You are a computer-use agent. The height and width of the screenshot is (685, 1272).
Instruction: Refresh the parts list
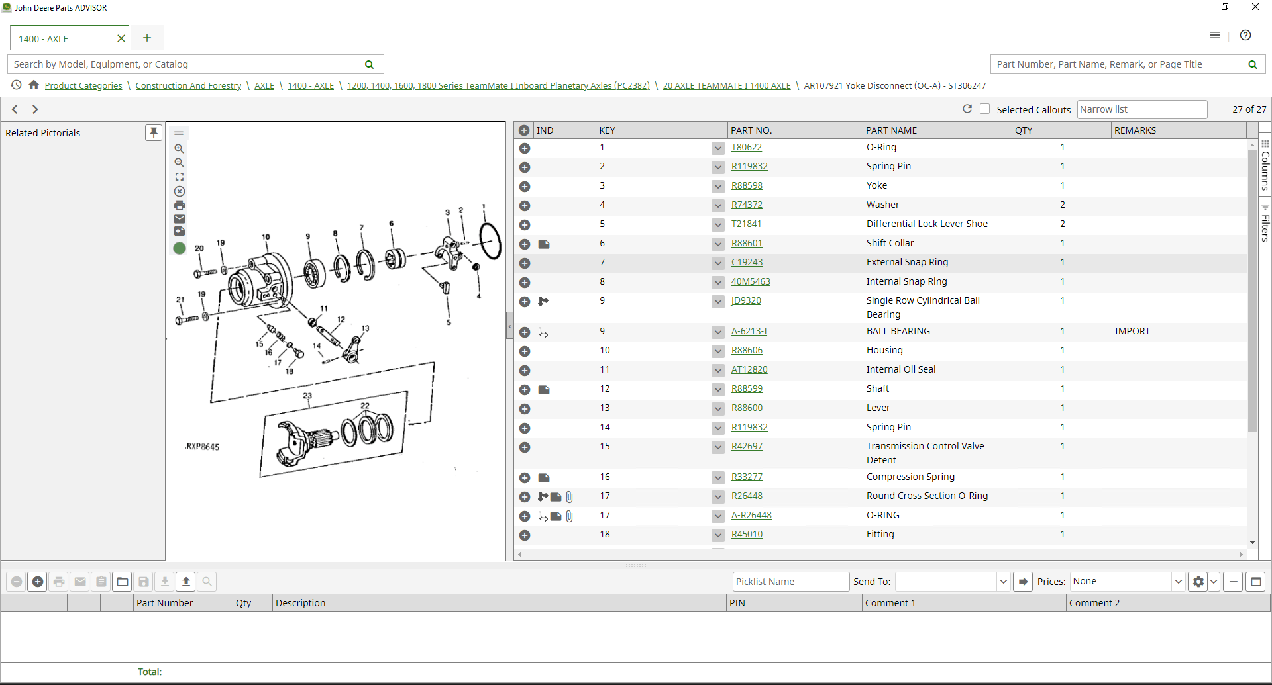pyautogui.click(x=967, y=109)
